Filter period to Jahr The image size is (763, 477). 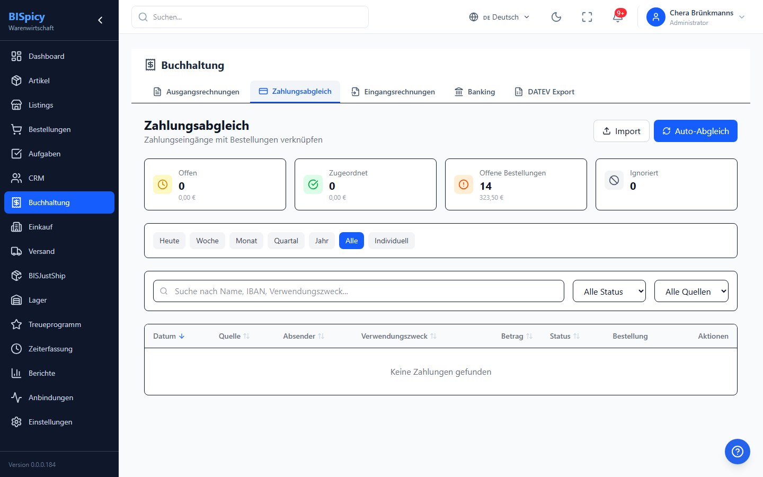[322, 241]
